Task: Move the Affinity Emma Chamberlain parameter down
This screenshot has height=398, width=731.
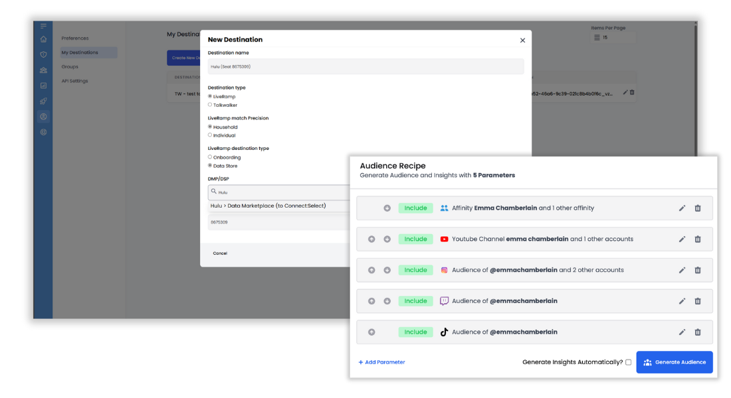Action: point(387,208)
